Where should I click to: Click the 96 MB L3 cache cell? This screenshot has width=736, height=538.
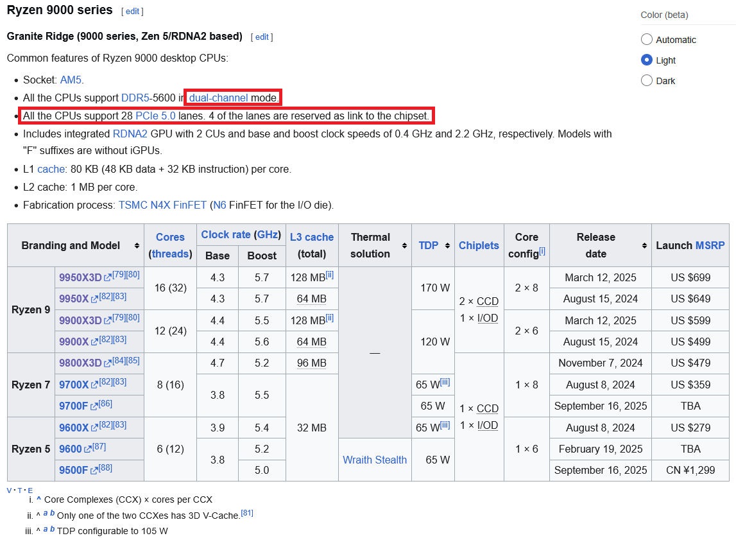tap(312, 363)
